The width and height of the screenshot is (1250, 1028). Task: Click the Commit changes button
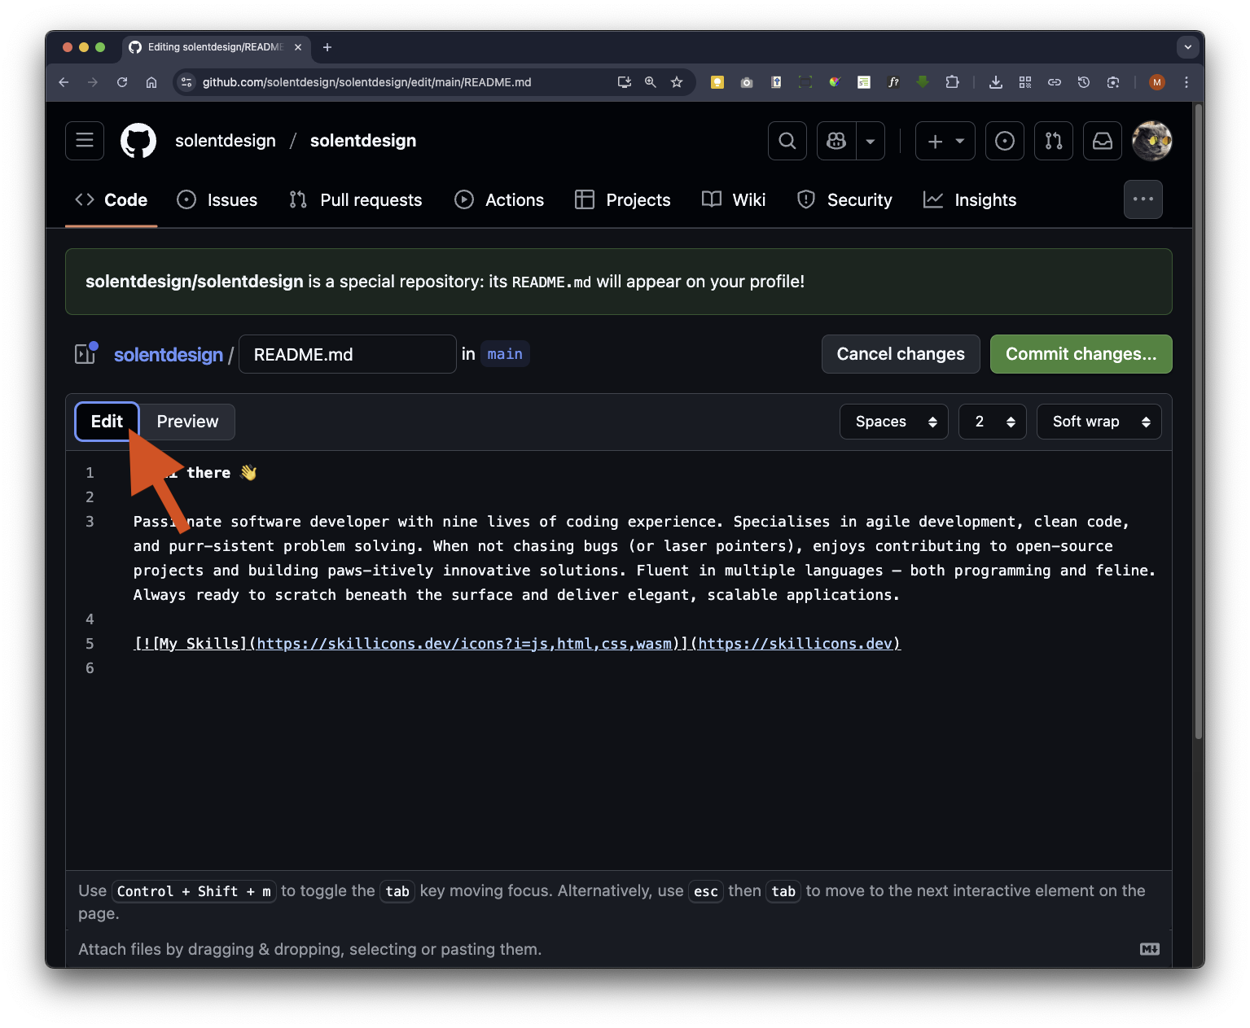[x=1081, y=354]
